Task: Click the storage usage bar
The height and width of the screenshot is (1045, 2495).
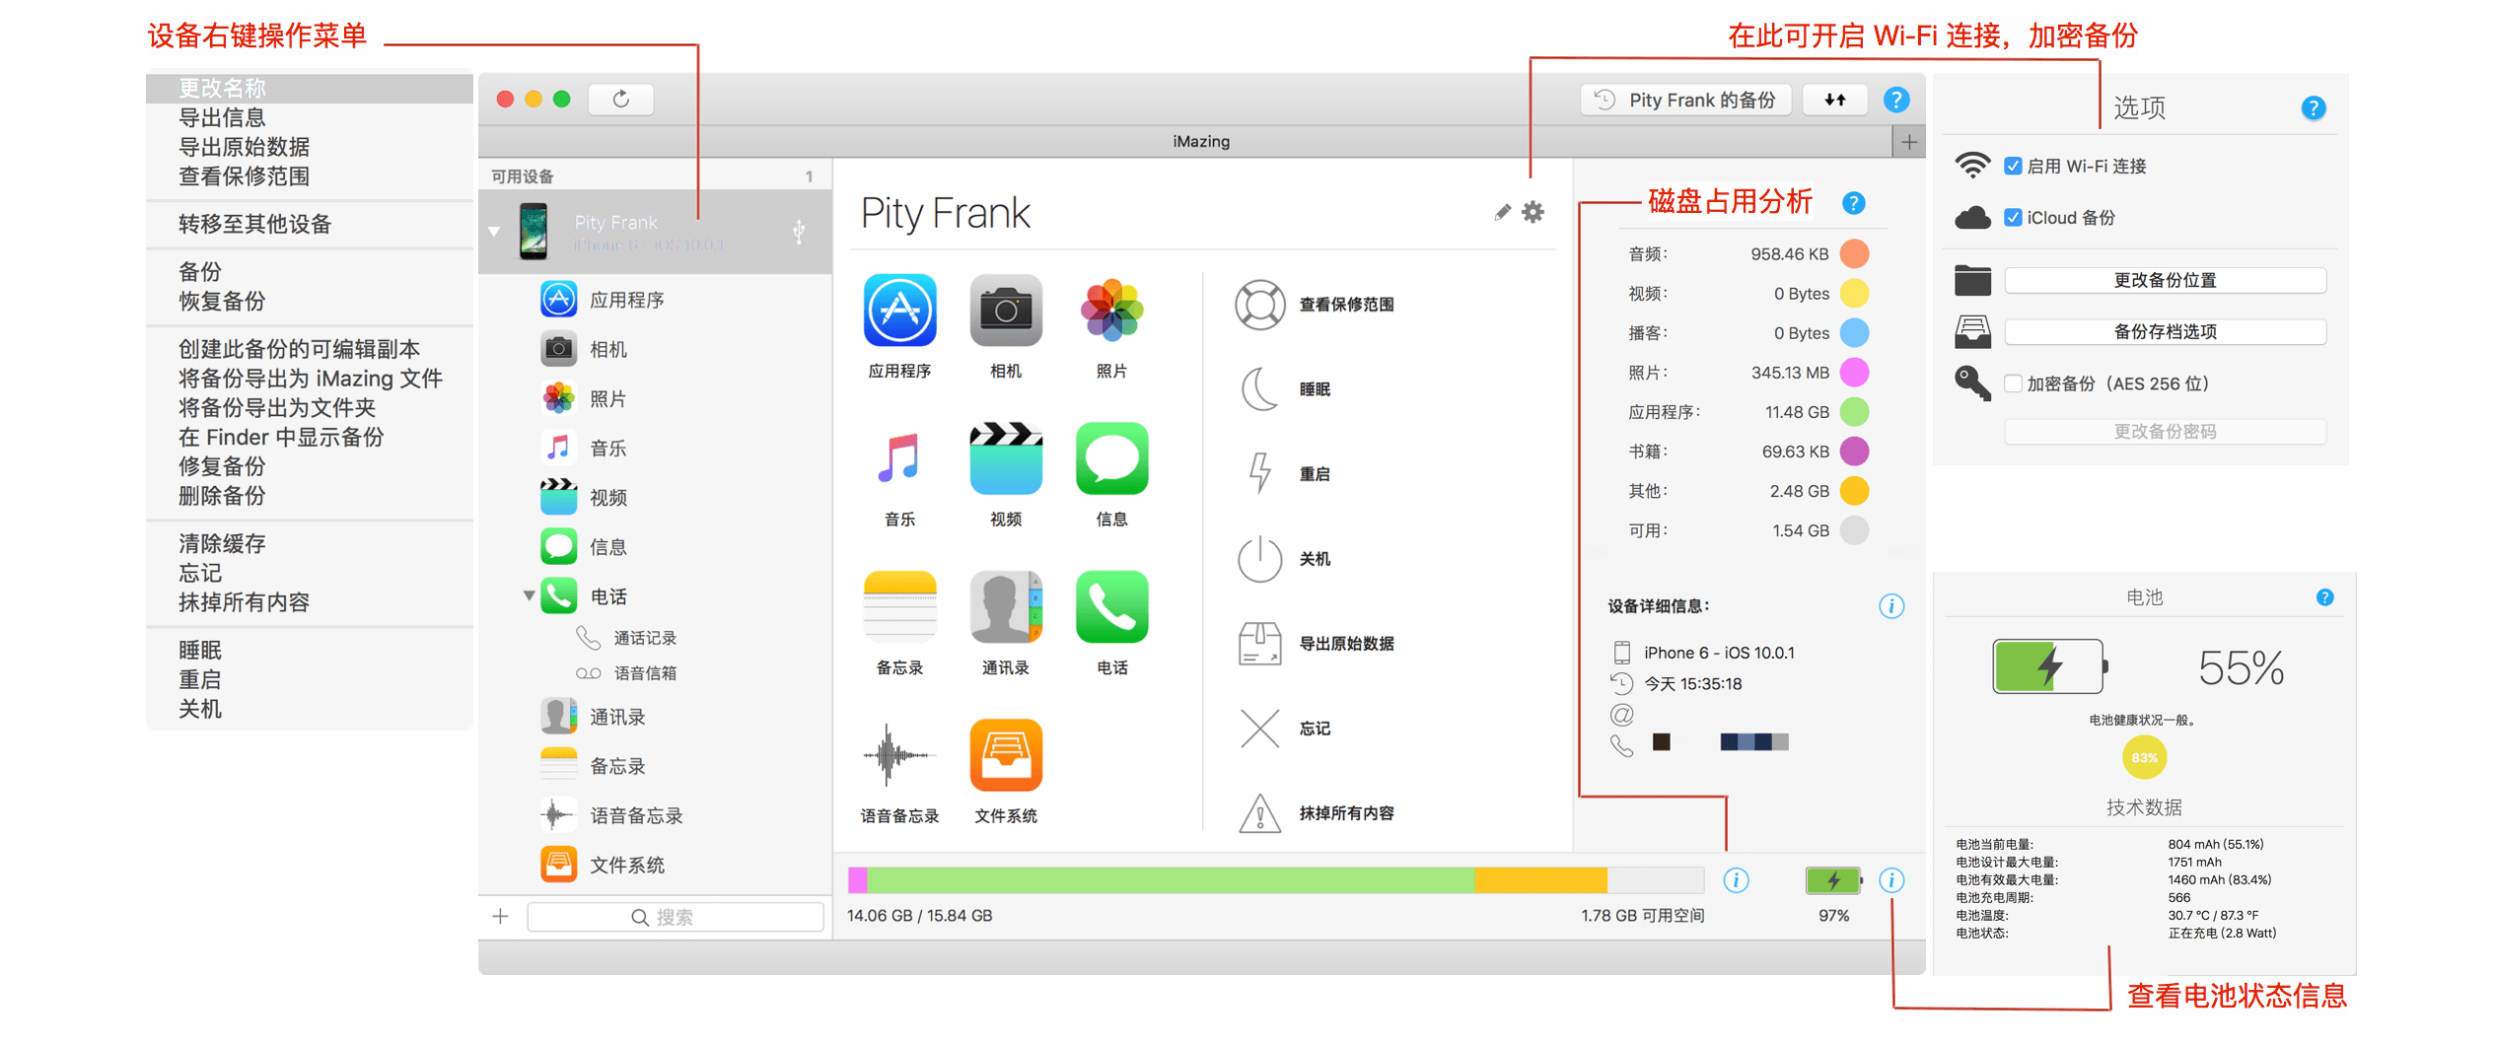Action: 1275,880
